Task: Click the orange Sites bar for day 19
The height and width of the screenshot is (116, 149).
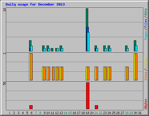Action: pos(88,73)
